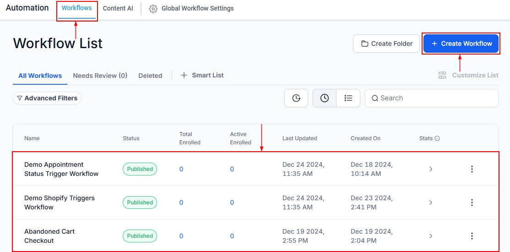Expand stats for Abandoned Cart Checkout
Screen dimensions: 510x252
(x=430, y=236)
